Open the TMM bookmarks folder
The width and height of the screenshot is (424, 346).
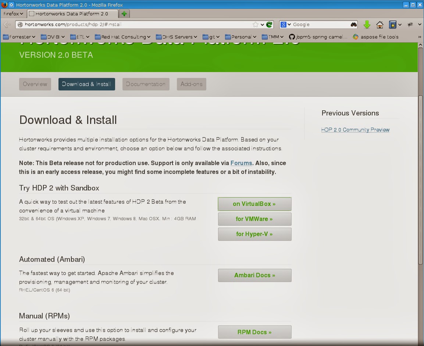[272, 37]
